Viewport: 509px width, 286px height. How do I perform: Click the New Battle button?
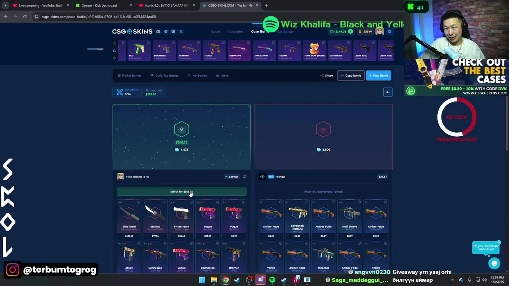click(379, 75)
